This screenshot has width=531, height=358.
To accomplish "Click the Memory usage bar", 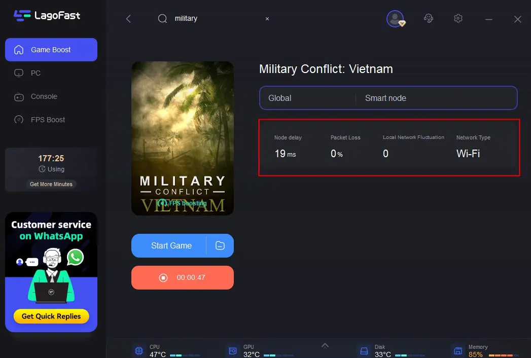I will [x=504, y=355].
